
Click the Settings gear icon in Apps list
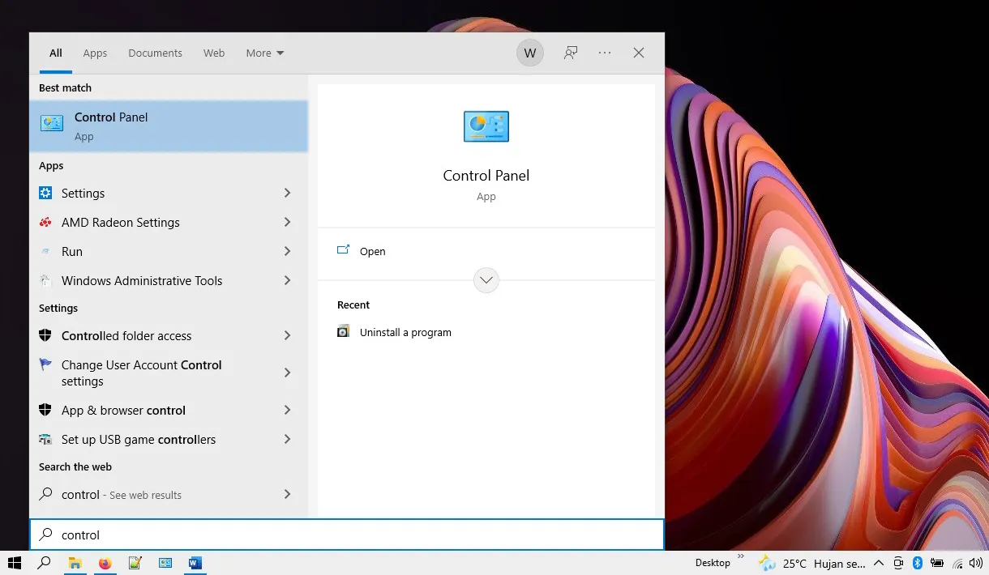click(46, 194)
